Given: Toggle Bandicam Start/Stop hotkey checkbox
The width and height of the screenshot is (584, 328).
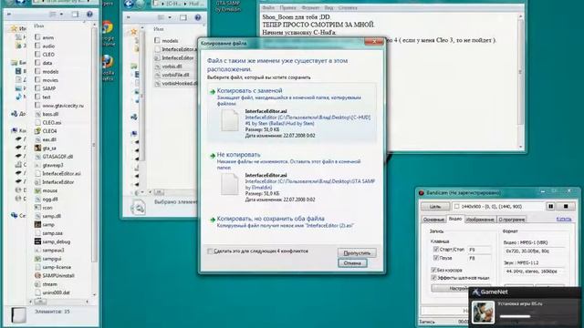Looking at the screenshot, I should (x=436, y=249).
